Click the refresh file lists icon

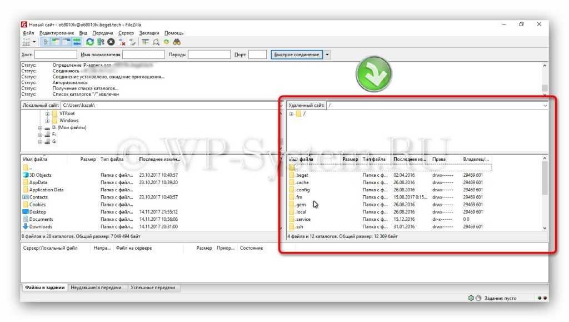pyautogui.click(x=90, y=42)
